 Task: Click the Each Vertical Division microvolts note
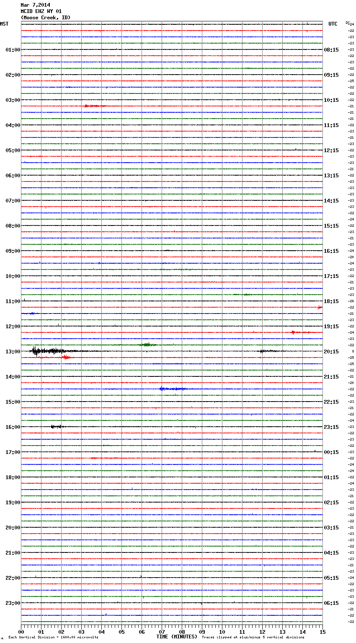pos(53,638)
